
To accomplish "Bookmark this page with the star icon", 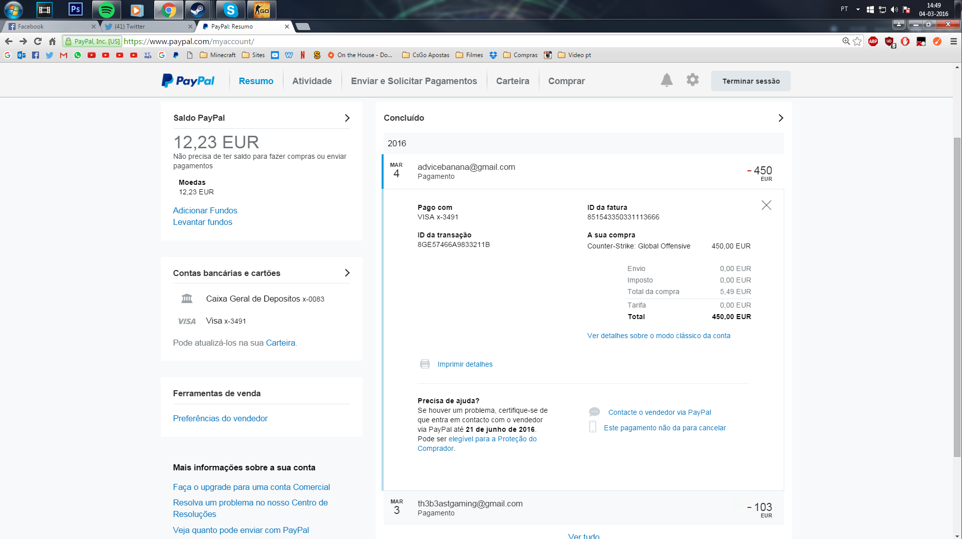I will click(x=857, y=42).
